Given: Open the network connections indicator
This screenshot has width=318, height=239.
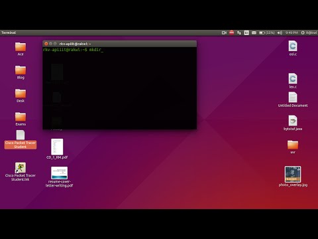Looking at the screenshot, I should coord(239,33).
